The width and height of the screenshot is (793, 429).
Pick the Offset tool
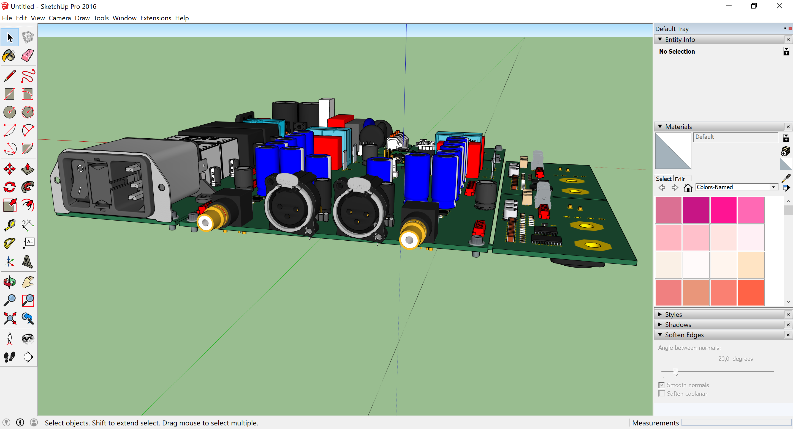click(x=28, y=205)
